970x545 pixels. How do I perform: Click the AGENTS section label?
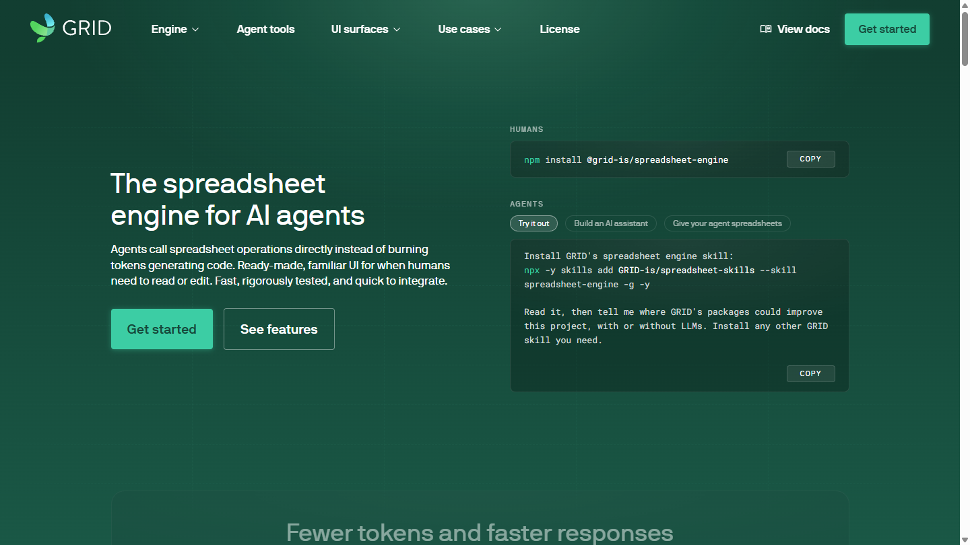[526, 204]
